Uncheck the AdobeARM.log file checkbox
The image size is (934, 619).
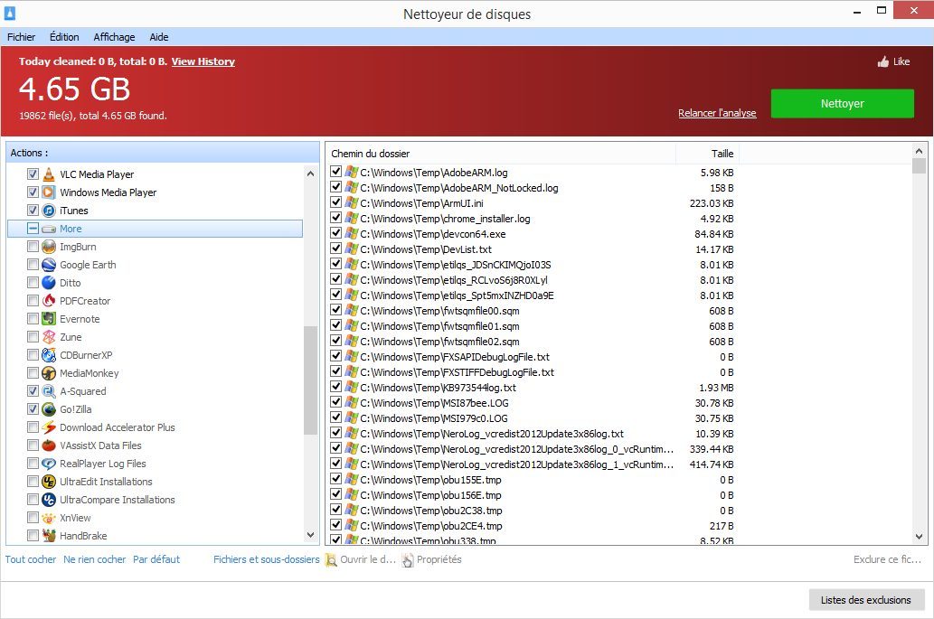[x=336, y=172]
